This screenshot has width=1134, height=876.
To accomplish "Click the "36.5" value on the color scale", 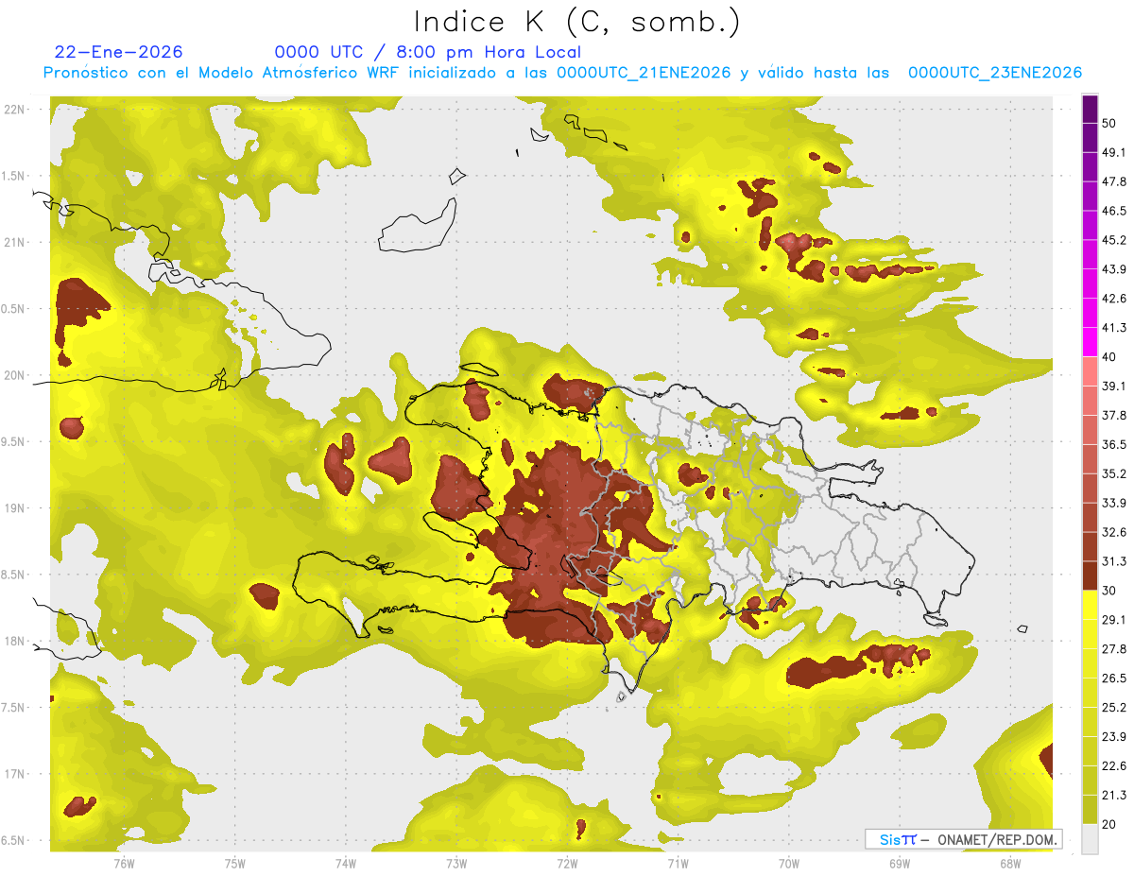I will [1113, 444].
